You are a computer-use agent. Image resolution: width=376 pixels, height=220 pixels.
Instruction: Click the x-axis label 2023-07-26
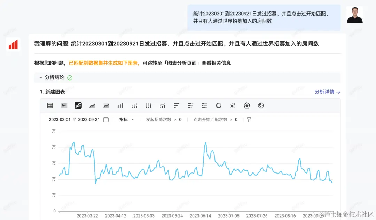coord(257,216)
